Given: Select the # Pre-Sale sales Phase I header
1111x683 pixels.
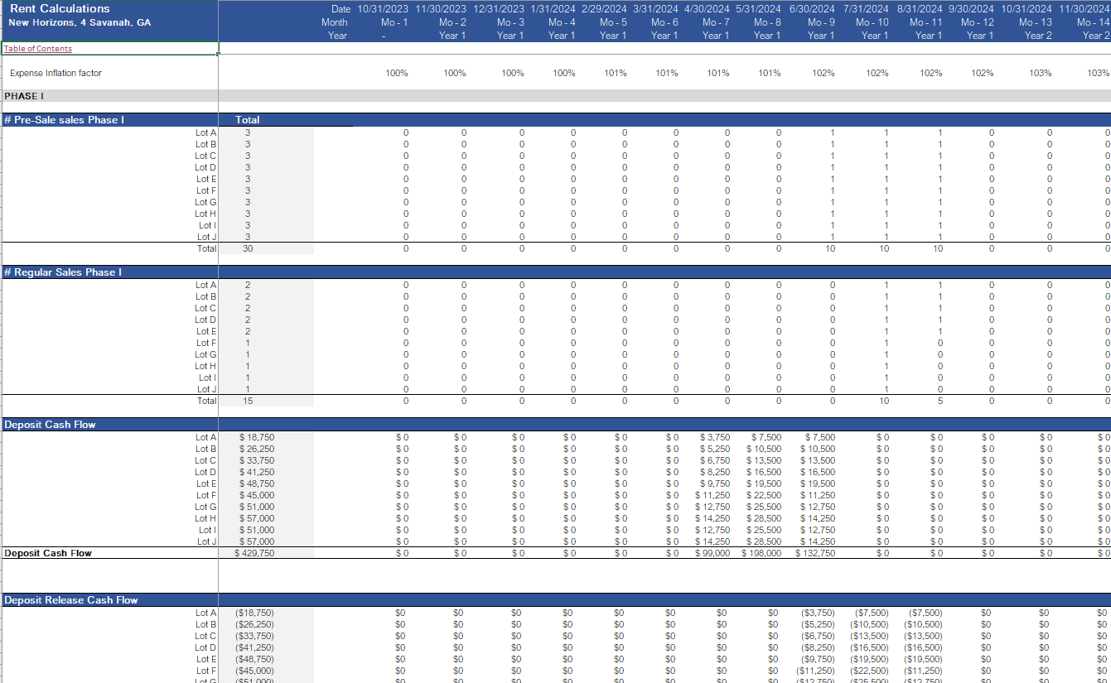Looking at the screenshot, I should (x=64, y=120).
